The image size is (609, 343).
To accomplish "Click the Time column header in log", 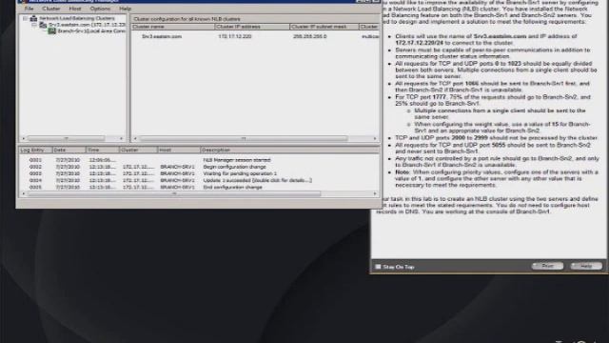I will pos(102,150).
